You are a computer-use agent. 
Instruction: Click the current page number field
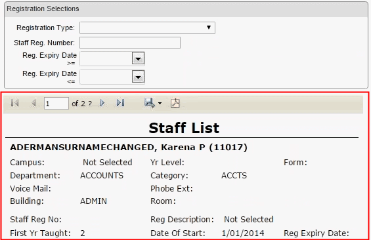(x=56, y=103)
